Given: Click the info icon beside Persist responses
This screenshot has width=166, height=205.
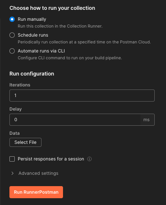Looking at the screenshot, I should click(x=89, y=159).
